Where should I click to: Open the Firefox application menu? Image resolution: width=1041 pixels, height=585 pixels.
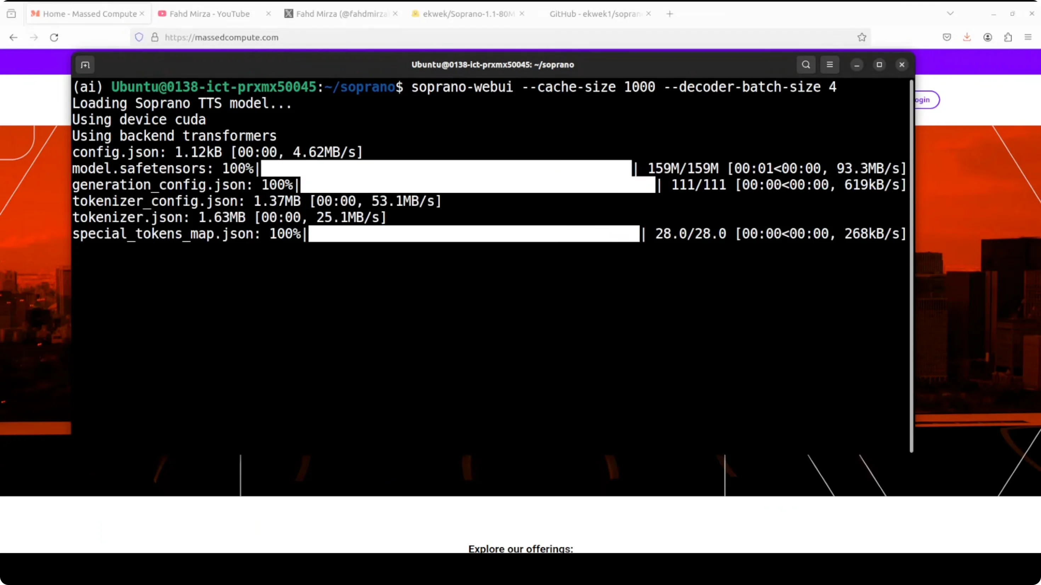(1028, 37)
